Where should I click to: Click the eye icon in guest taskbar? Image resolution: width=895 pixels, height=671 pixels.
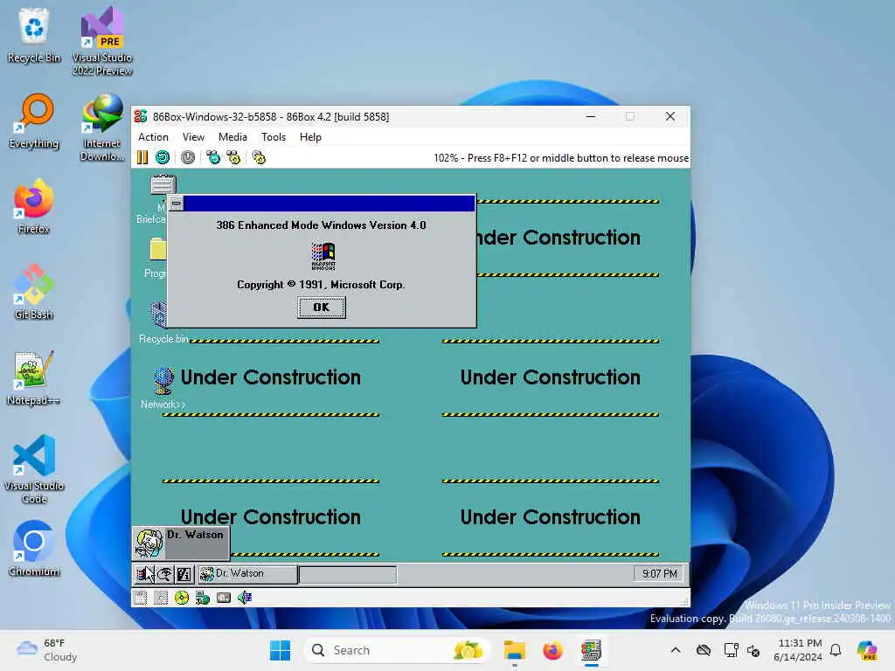[x=164, y=573]
